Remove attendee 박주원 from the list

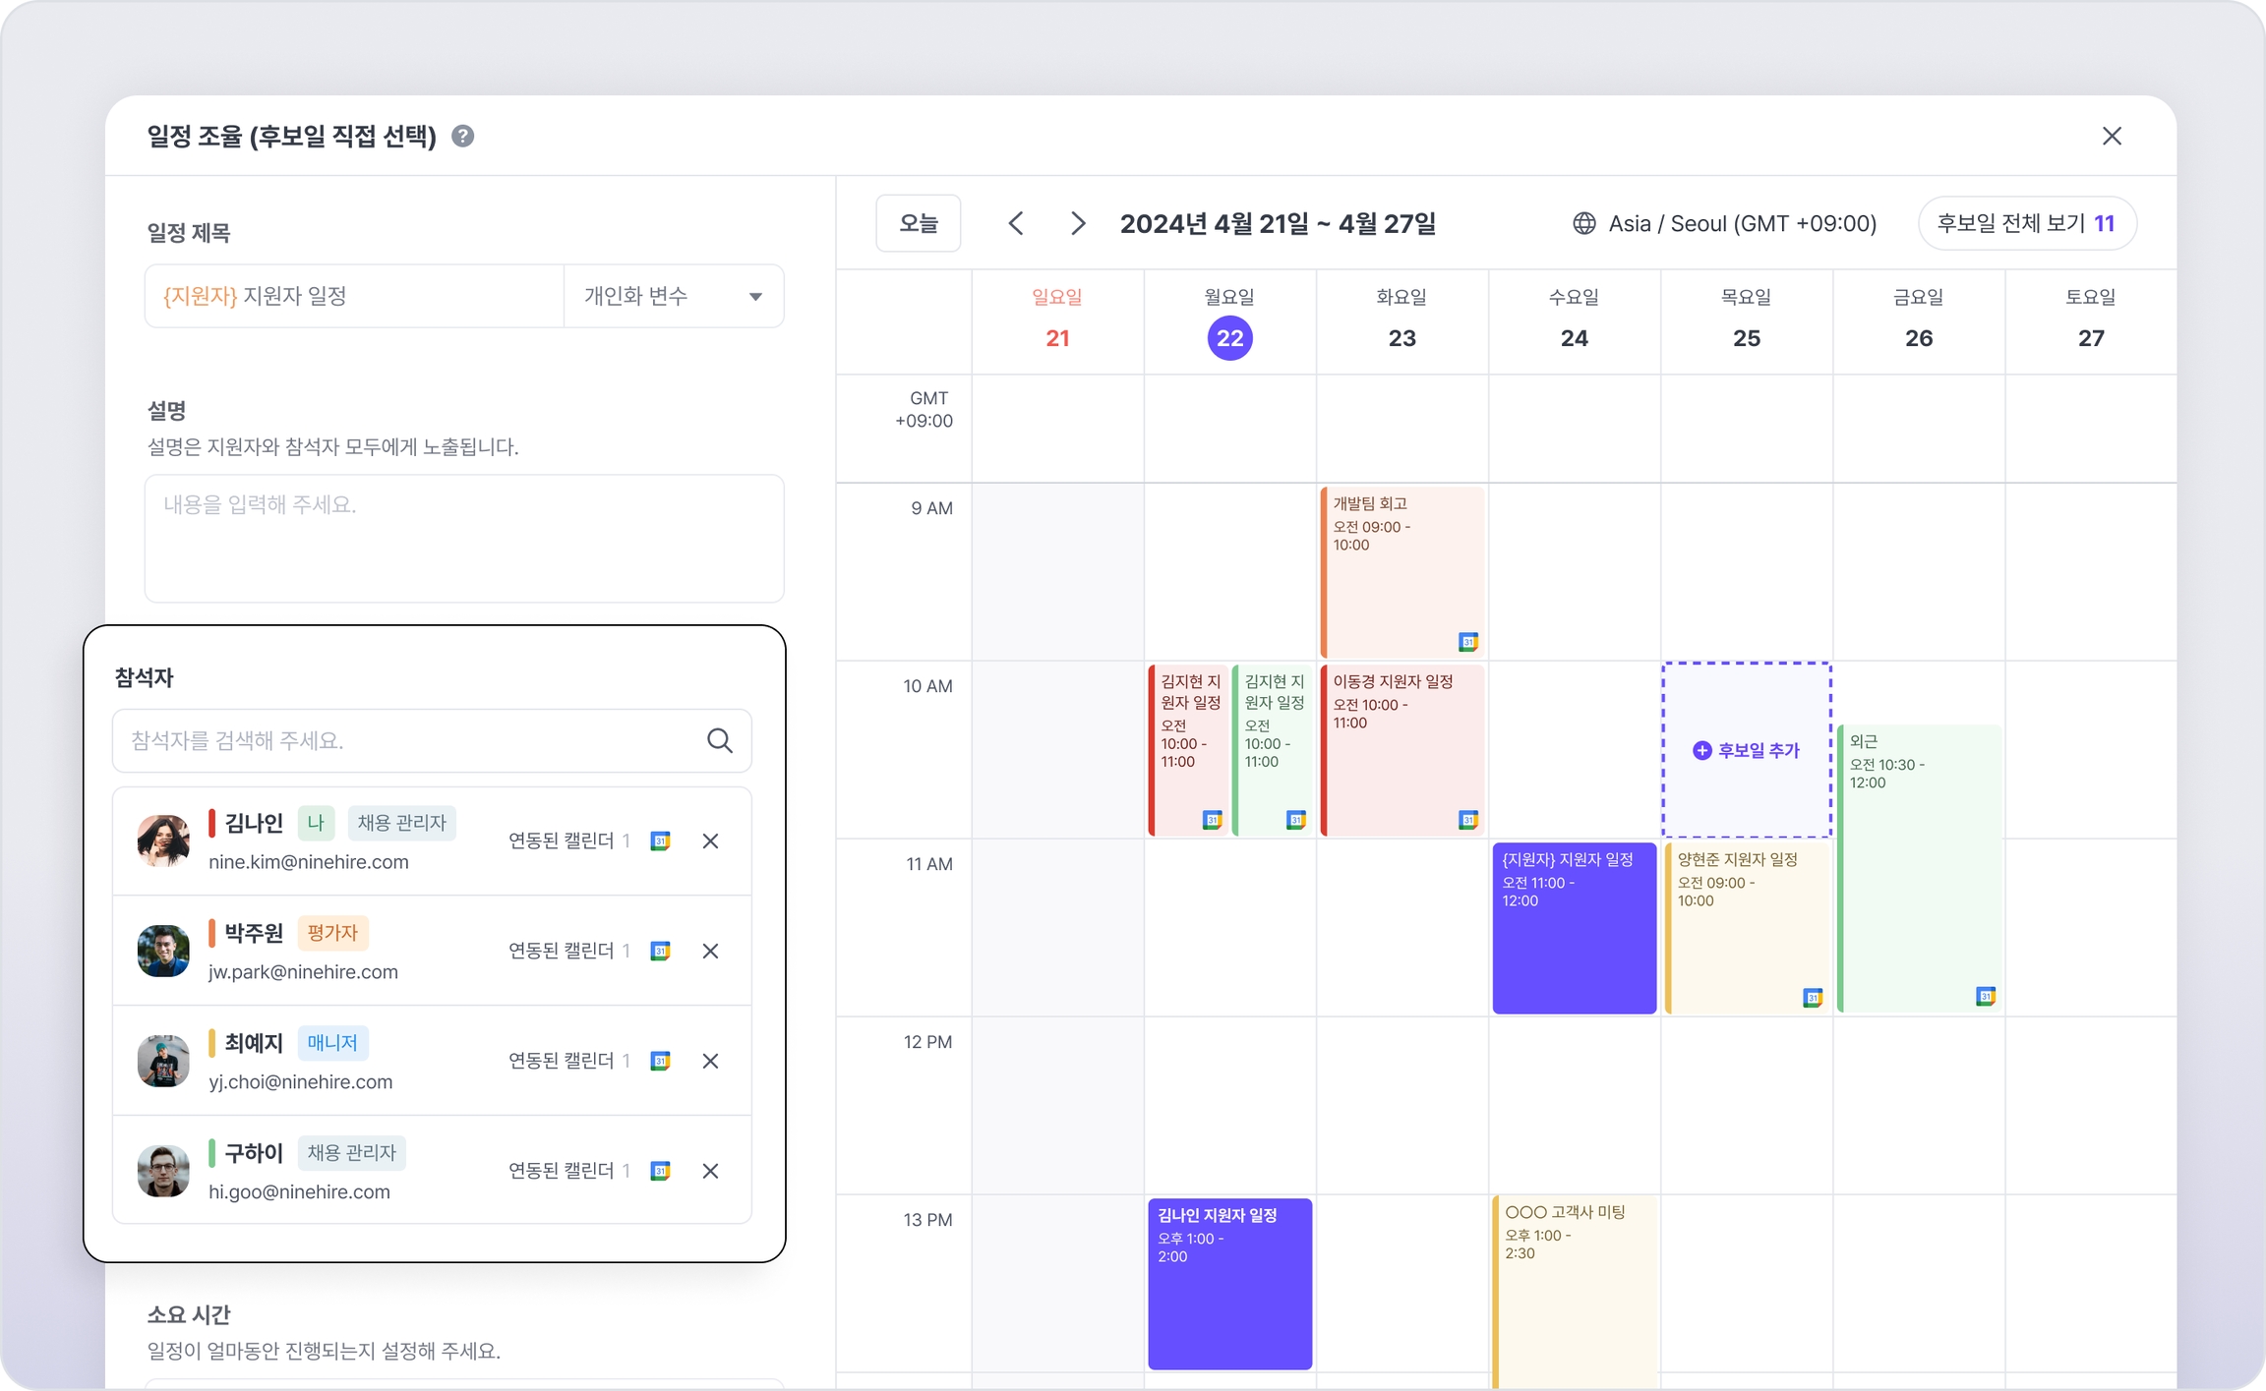coord(710,951)
